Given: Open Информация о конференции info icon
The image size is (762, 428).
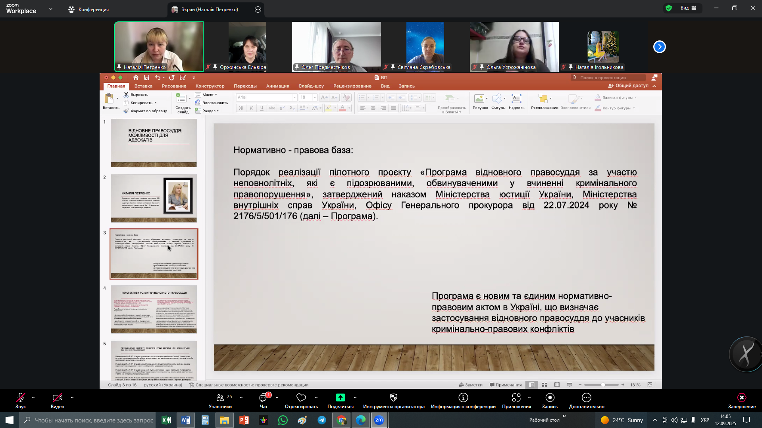Looking at the screenshot, I should 463,398.
